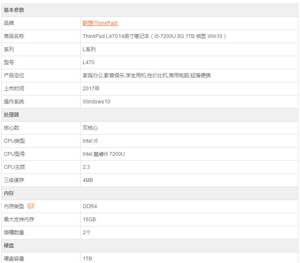
Task: Select the 操作系统 label cell
Action: (41, 102)
